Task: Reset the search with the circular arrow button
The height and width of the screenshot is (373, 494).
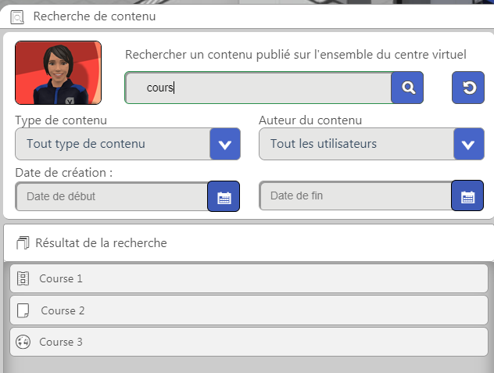Action: (x=468, y=88)
